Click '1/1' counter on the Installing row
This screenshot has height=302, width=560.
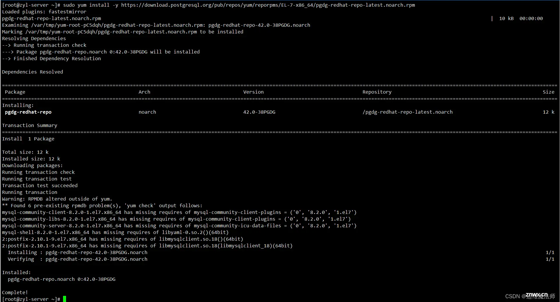pyautogui.click(x=550, y=252)
